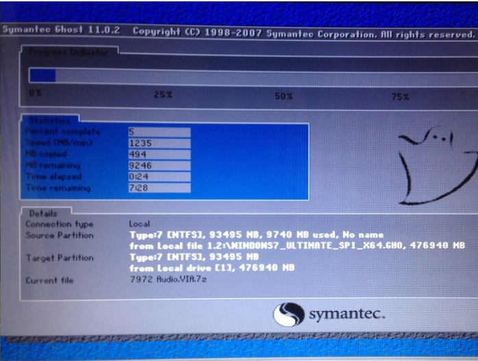The width and height of the screenshot is (478, 361).
Task: Click the 'Symantec Ghost 11.0.2' title text
Action: [x=61, y=29]
